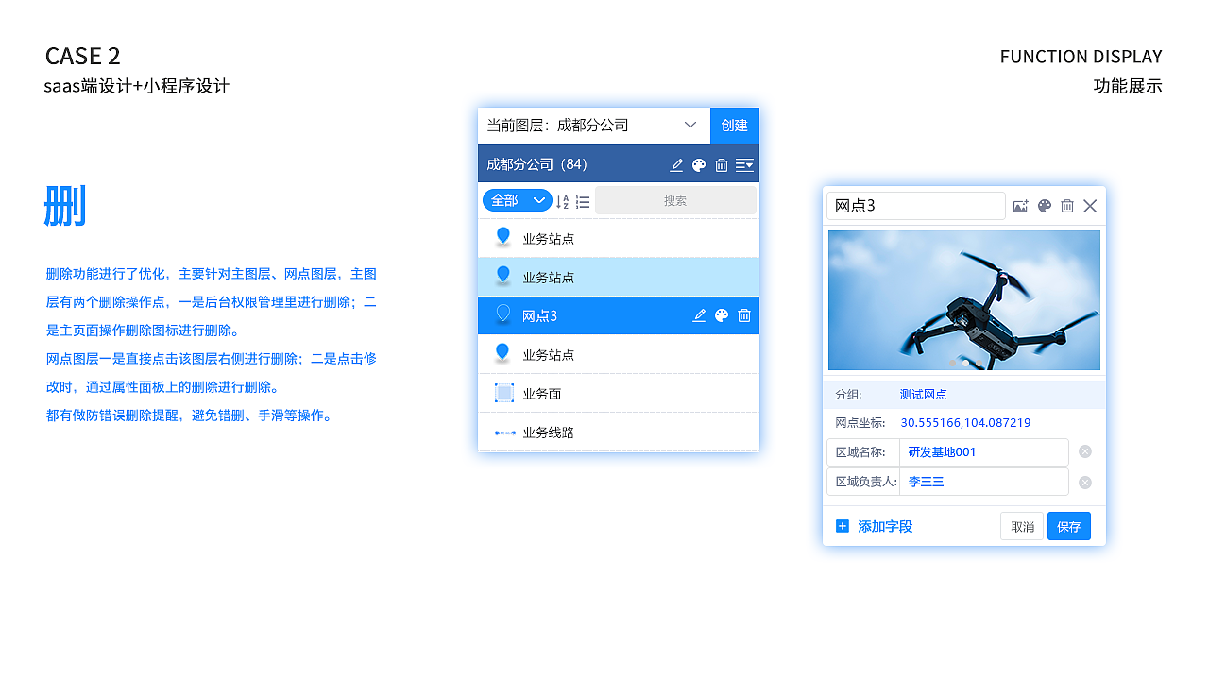Click the collapse list icon on 成都分公司 header

pyautogui.click(x=744, y=164)
